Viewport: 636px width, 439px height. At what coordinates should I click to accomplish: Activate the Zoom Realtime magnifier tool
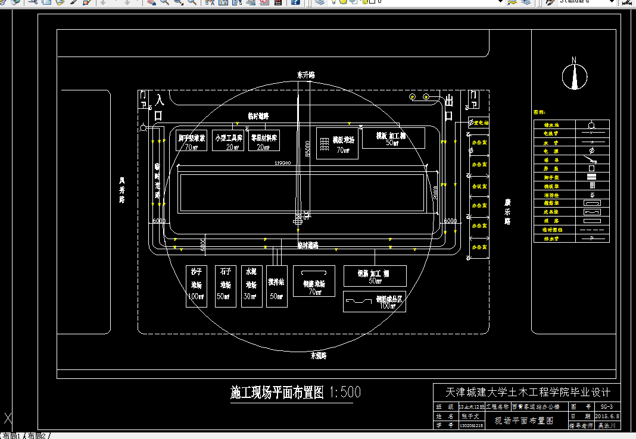click(x=164, y=4)
